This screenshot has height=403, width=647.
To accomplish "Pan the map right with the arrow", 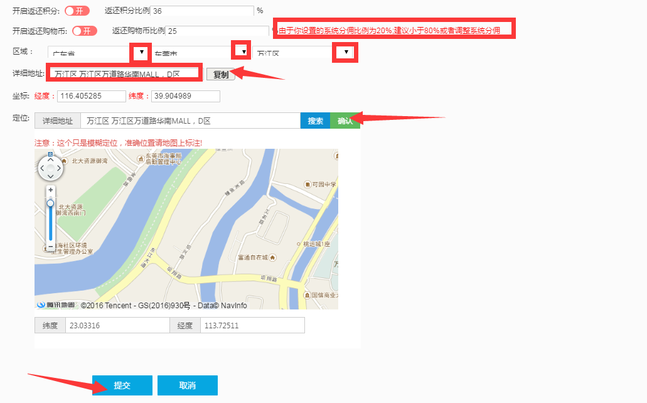I will [x=59, y=168].
